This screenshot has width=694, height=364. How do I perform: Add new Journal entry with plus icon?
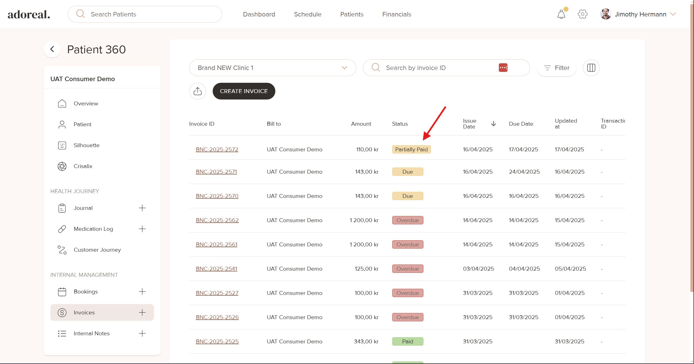pyautogui.click(x=142, y=208)
